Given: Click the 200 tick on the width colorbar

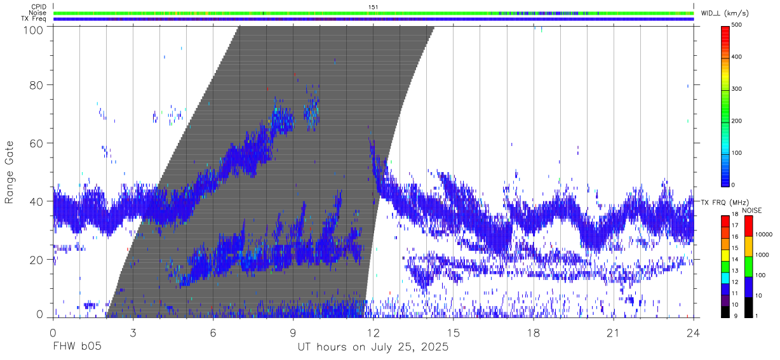Looking at the screenshot, I should pos(737,121).
